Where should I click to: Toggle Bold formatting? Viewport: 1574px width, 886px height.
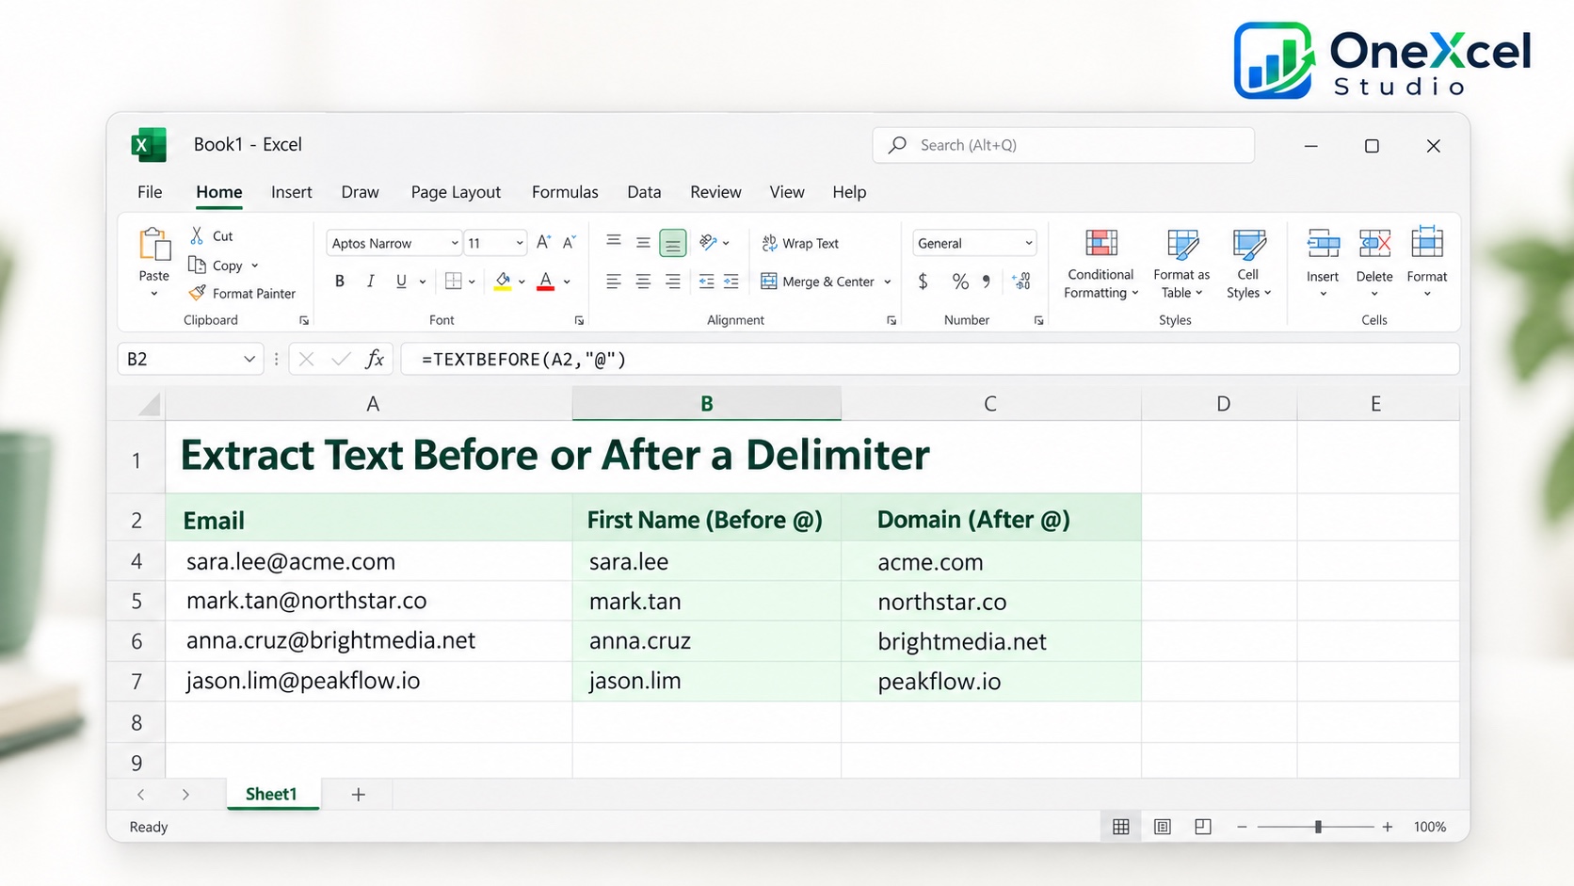click(x=340, y=281)
